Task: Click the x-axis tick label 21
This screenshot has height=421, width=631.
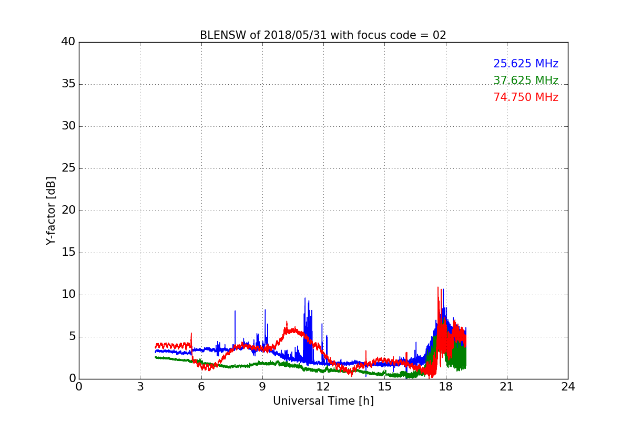Action: (507, 387)
